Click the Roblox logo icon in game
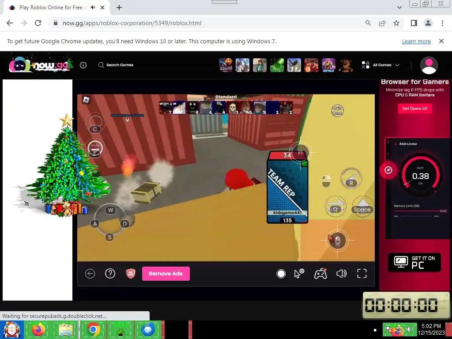The height and width of the screenshot is (339, 452). tap(86, 100)
